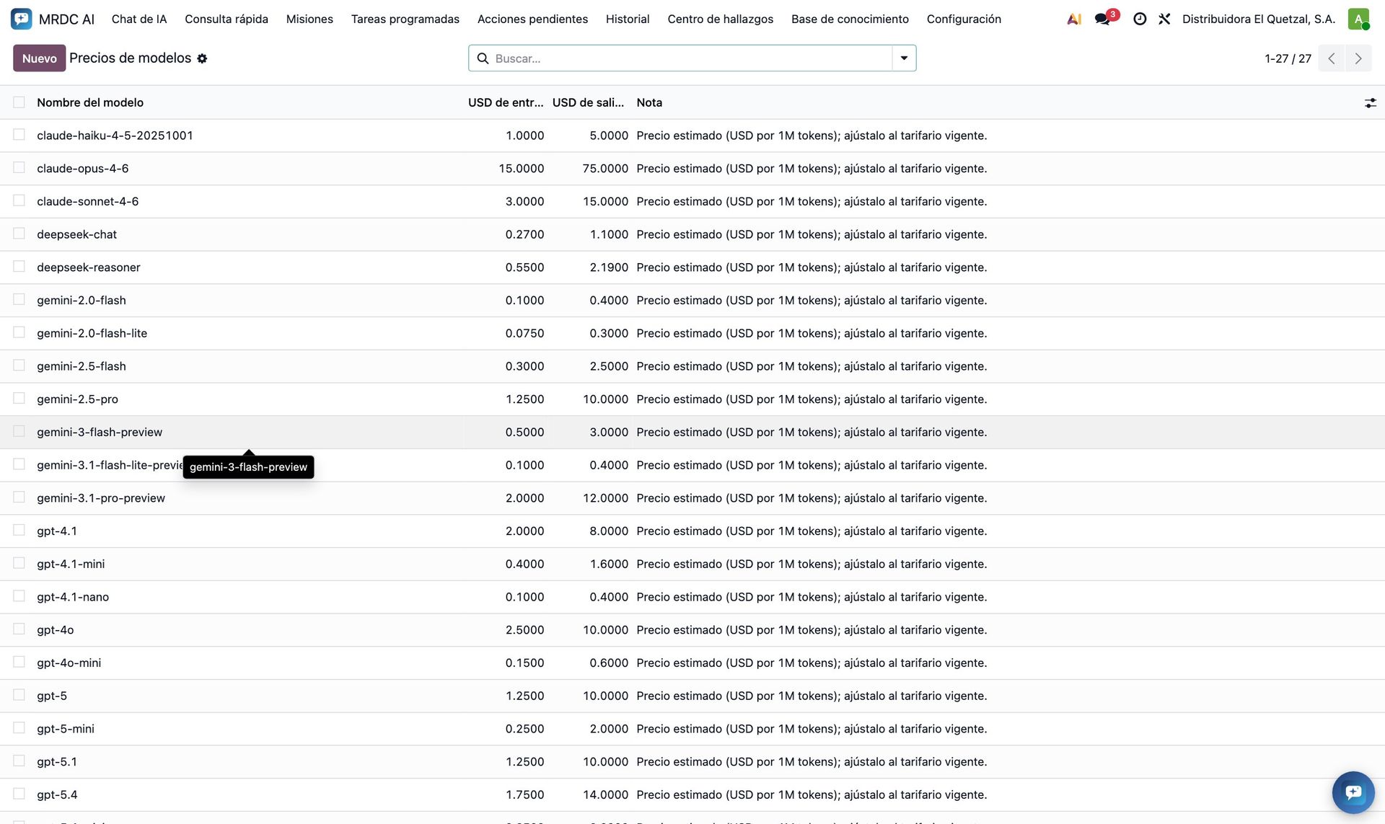Expand the search options dropdown arrow
This screenshot has height=824, width=1385.
point(904,58)
